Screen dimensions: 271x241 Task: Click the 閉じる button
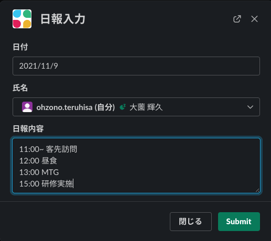(x=191, y=222)
